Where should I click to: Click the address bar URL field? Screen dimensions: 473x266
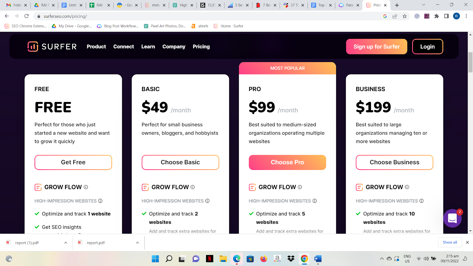[x=207, y=16]
